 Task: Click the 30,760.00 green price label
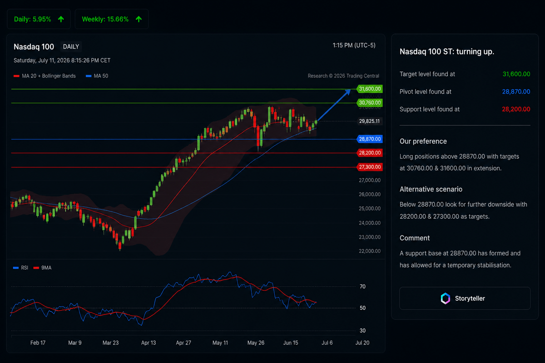(370, 103)
